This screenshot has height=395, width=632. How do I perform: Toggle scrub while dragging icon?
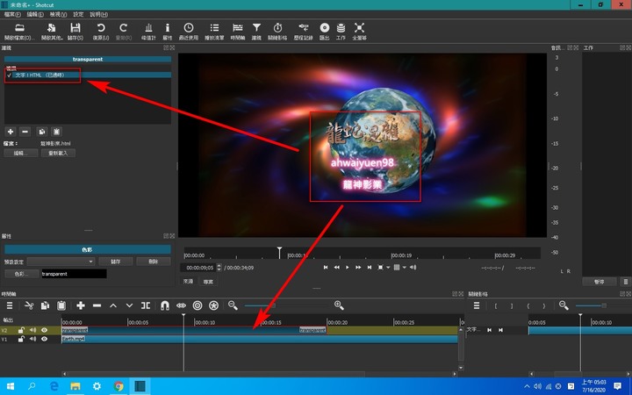click(x=181, y=305)
